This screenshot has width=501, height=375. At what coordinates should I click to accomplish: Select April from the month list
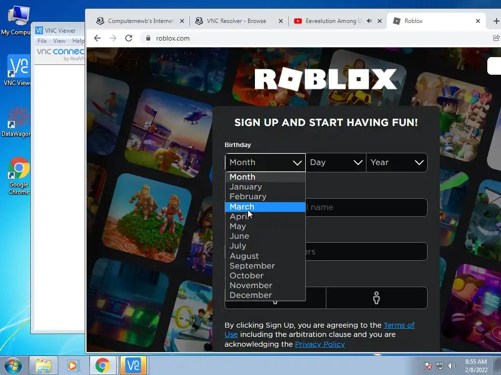265,216
